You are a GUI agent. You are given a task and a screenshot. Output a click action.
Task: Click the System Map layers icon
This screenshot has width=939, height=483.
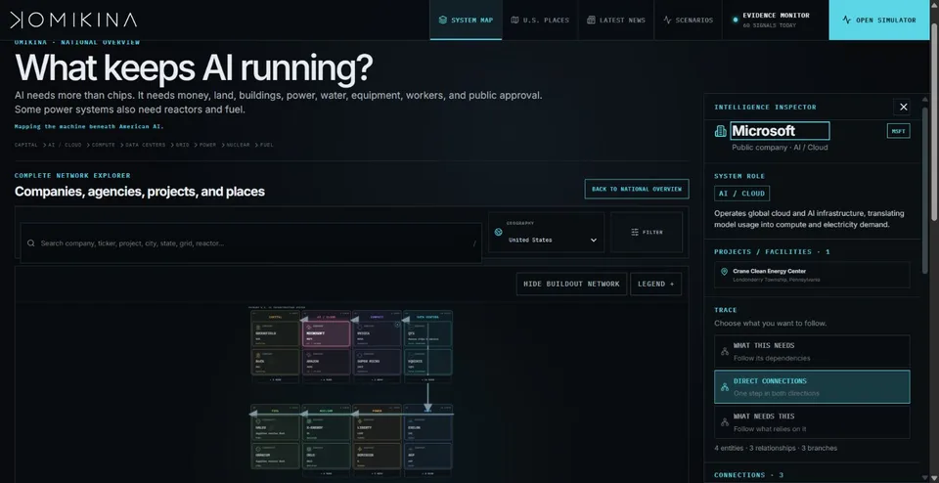[x=442, y=20]
